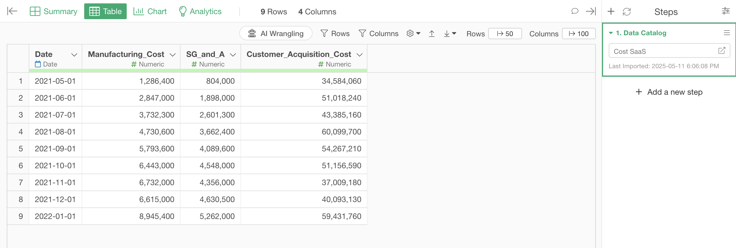Select cell 2021-08-01
736x248 pixels.
click(55, 132)
